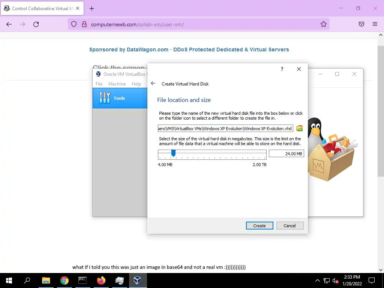This screenshot has height=288, width=384.
Task: Open the Help menu in VirtualBox
Action: 136,84
